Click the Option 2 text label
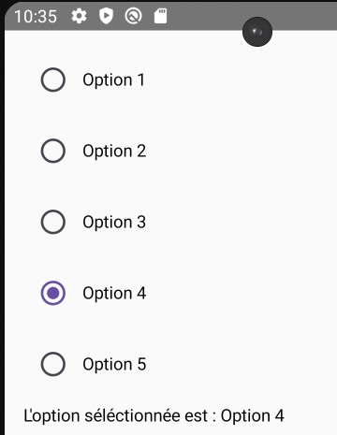 point(114,152)
